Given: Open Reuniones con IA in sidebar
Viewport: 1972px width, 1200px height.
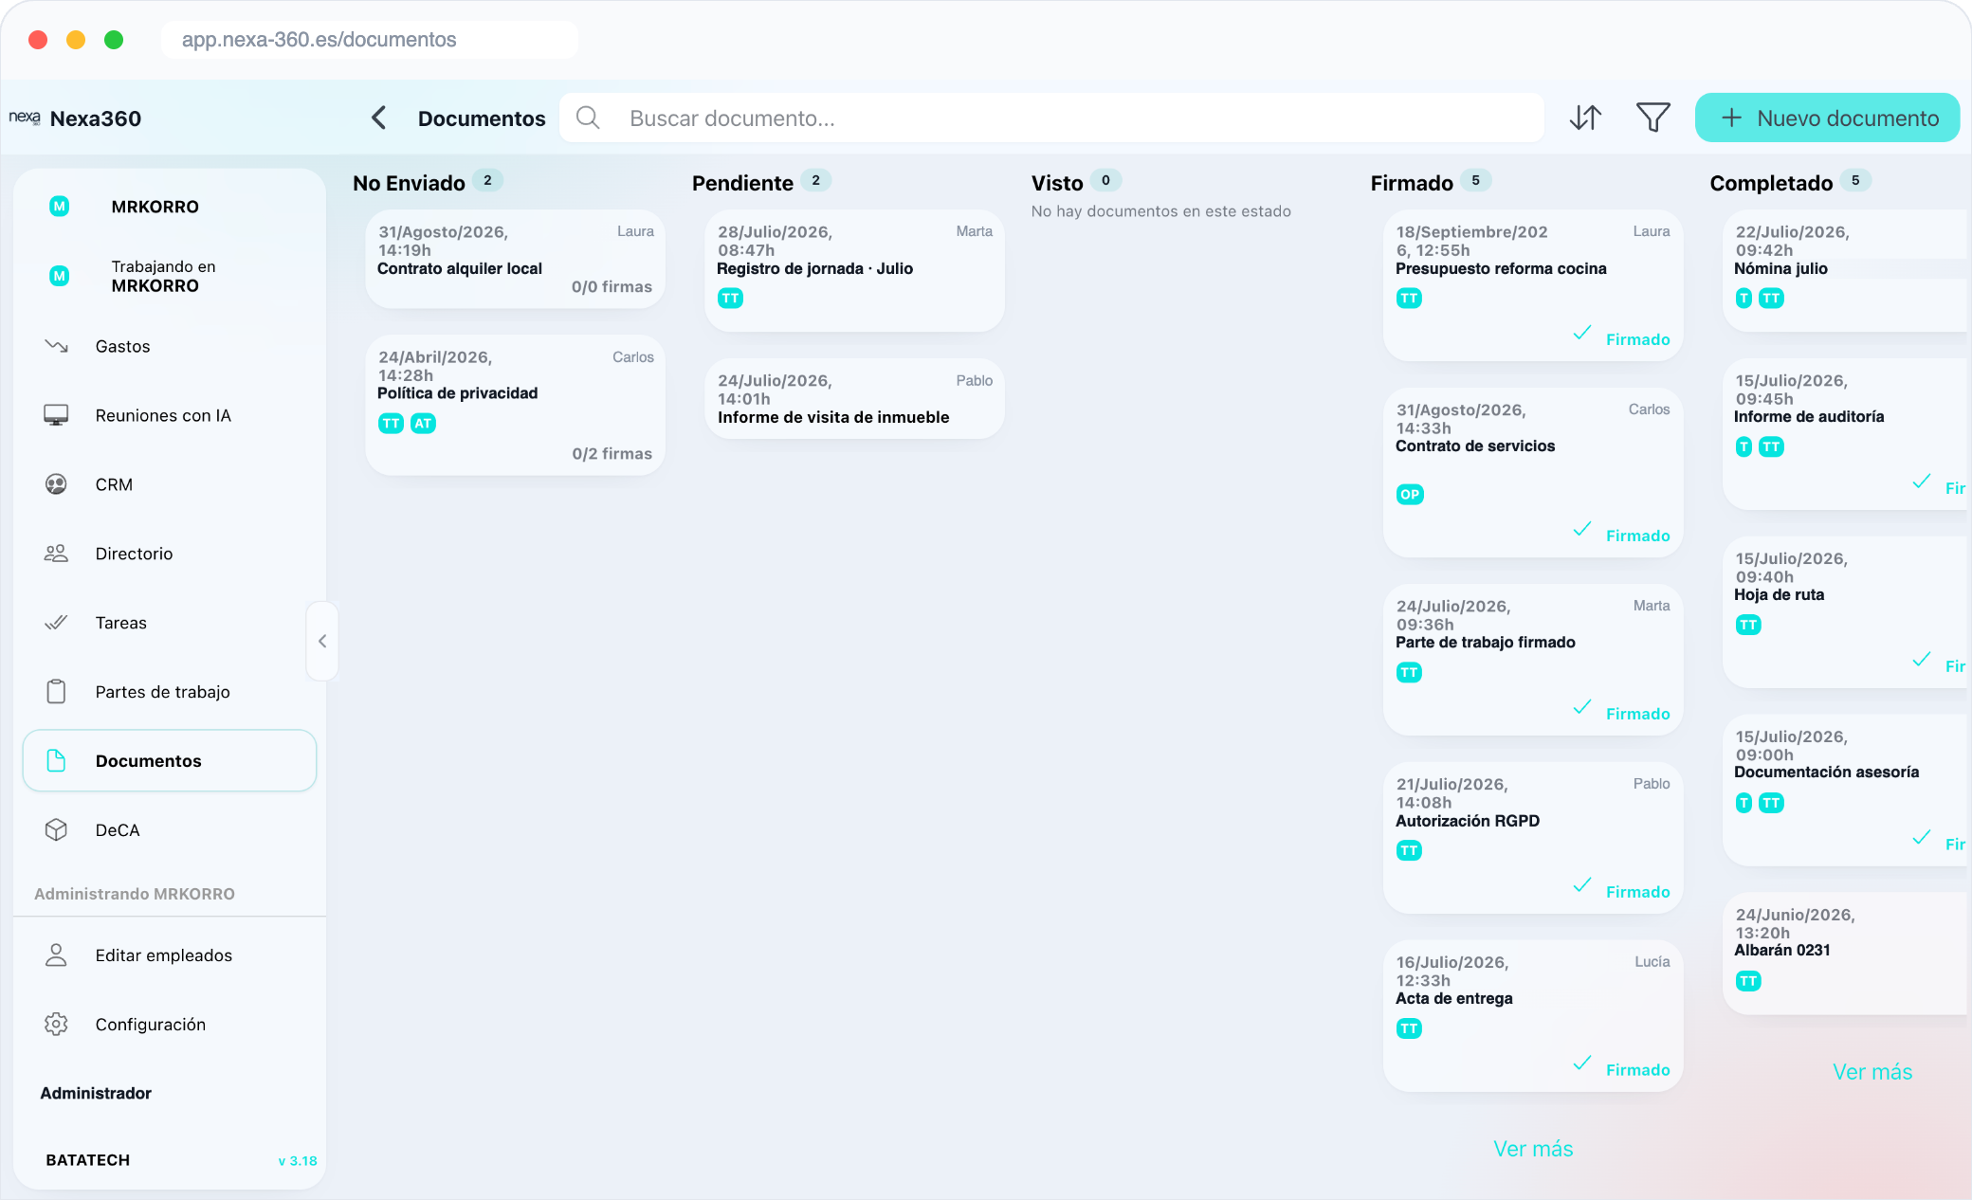Looking at the screenshot, I should 170,415.
